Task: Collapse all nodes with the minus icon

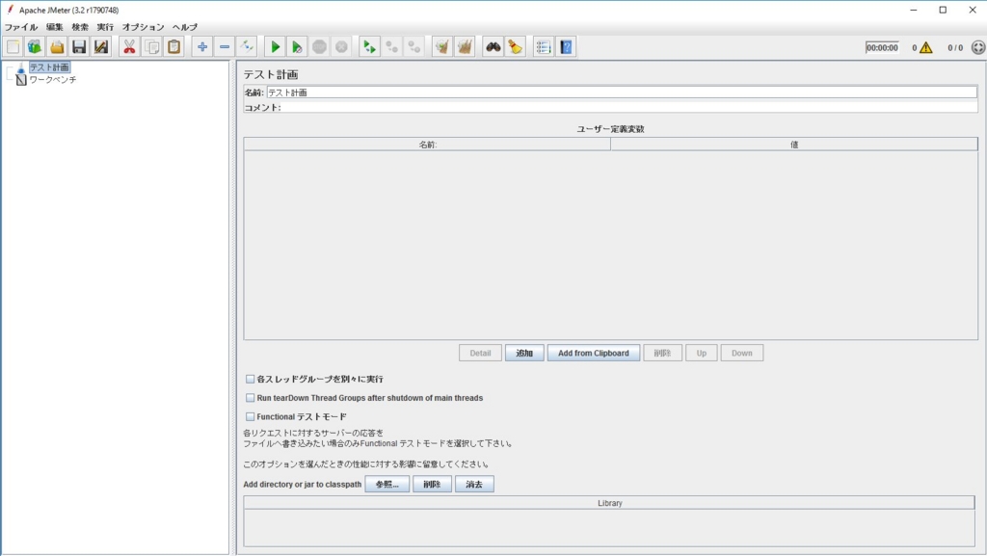Action: click(x=224, y=47)
